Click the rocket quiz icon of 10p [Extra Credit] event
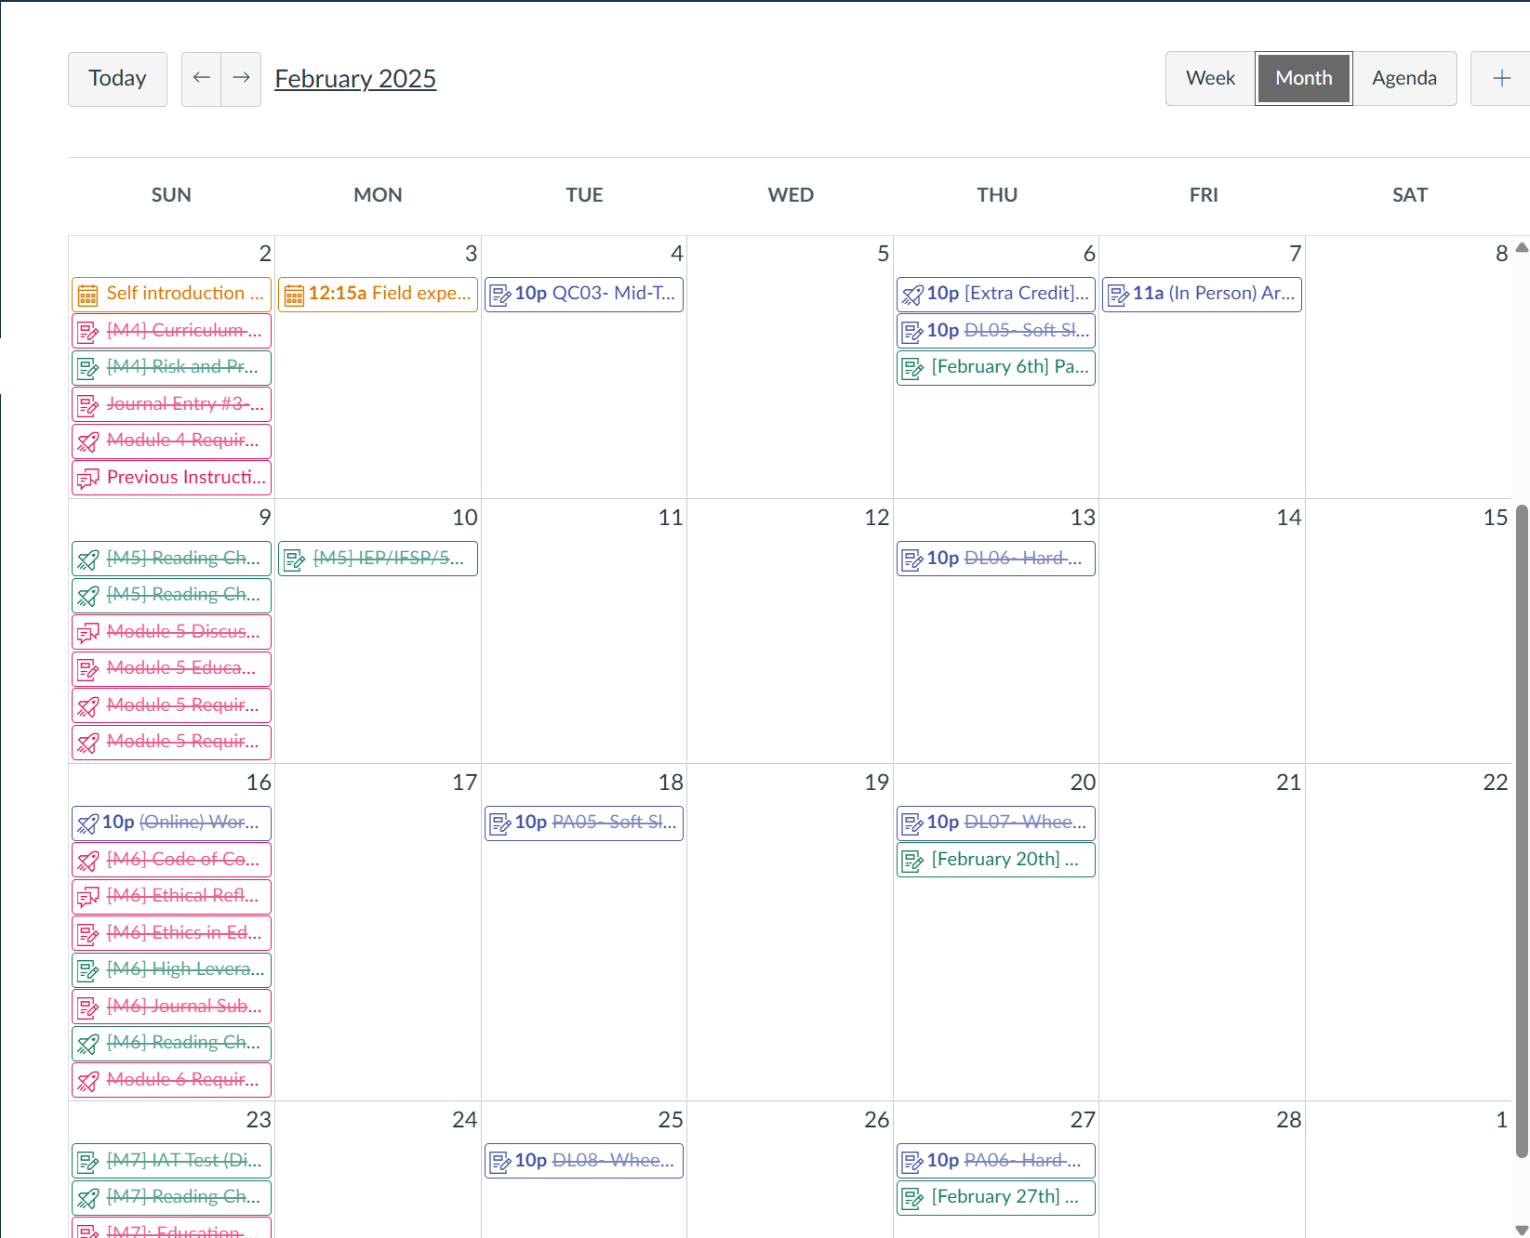This screenshot has width=1530, height=1238. pos(912,295)
